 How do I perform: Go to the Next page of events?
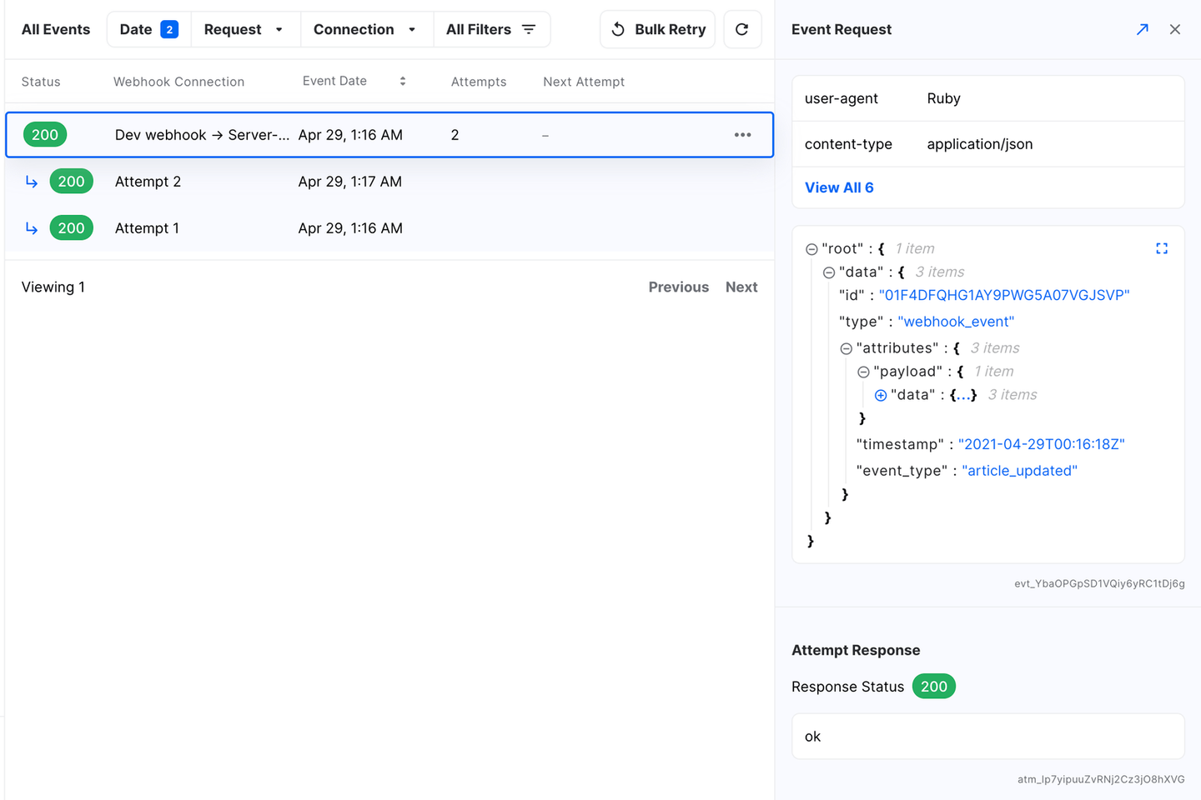click(741, 287)
